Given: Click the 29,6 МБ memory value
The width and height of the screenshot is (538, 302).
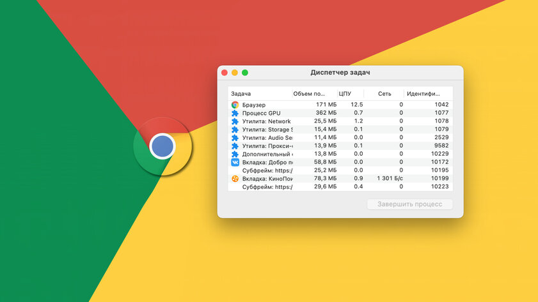Looking at the screenshot, I should (x=325, y=186).
